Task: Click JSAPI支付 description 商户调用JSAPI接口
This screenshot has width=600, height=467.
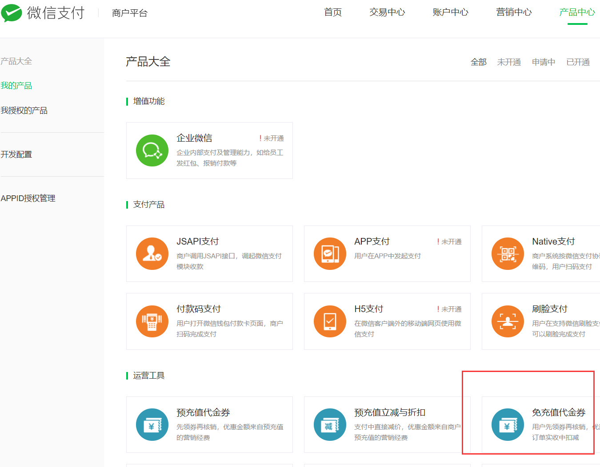Action: click(229, 261)
